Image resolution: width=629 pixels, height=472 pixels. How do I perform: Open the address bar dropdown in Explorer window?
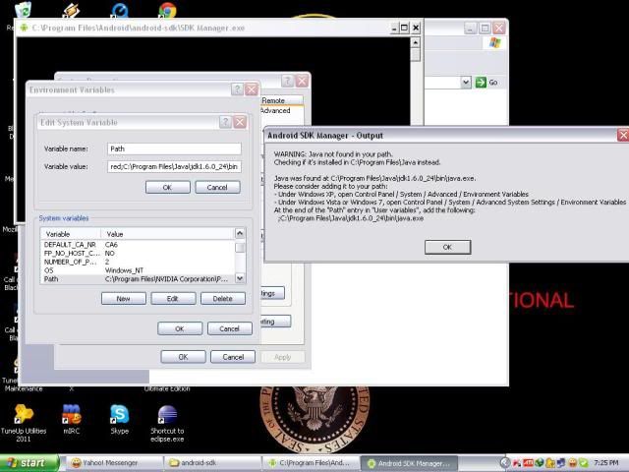tap(466, 83)
